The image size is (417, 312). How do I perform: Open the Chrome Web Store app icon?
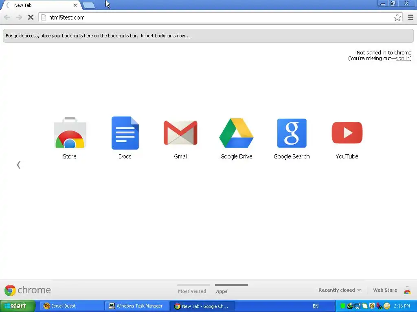70,132
